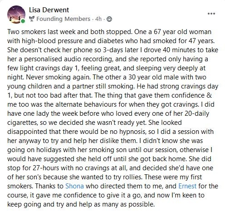Open the three-dot post options menu
225x212 pixels.
211,14
